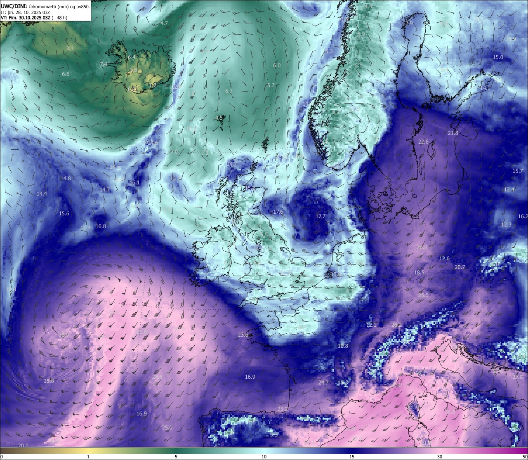The width and height of the screenshot is (528, 460).
Task: Click the 6.4 value over Iceland
Action: click(x=132, y=57)
